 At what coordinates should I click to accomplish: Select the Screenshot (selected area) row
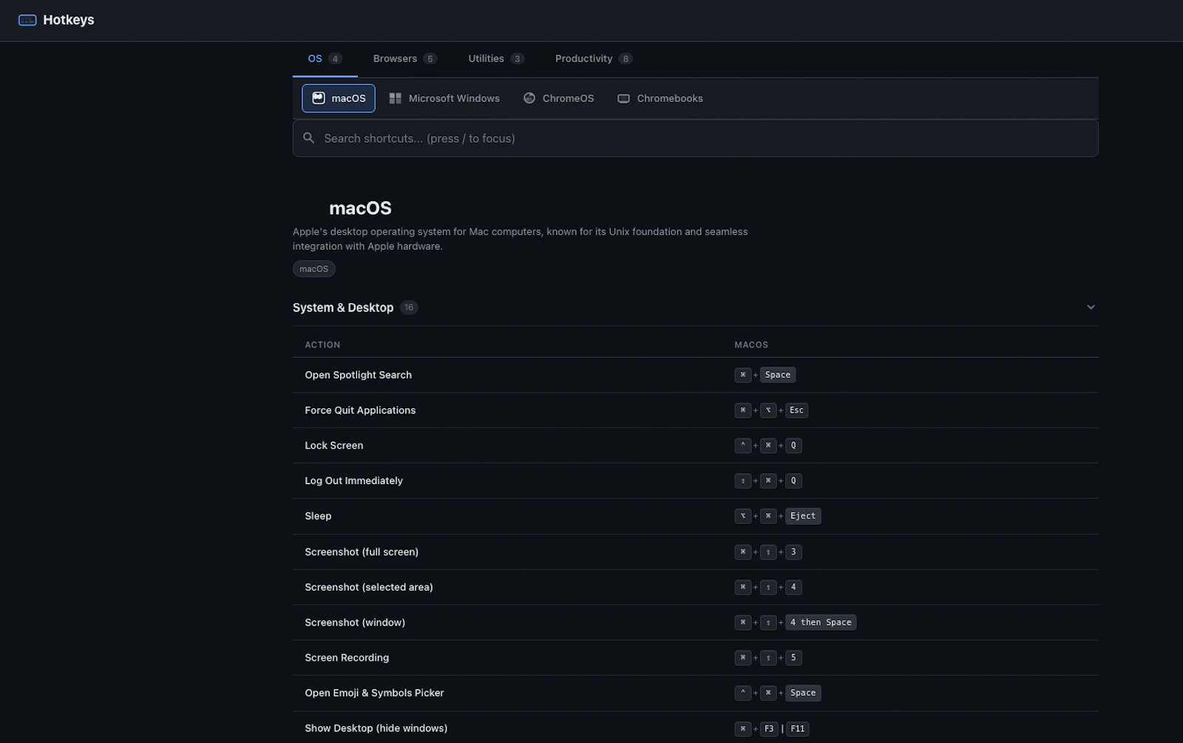point(695,587)
